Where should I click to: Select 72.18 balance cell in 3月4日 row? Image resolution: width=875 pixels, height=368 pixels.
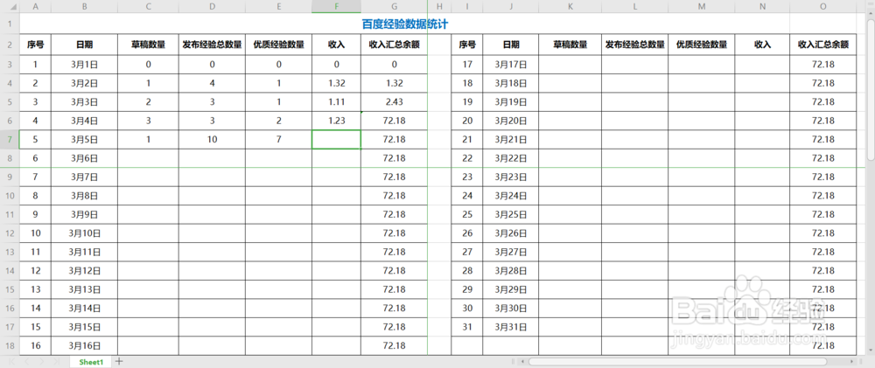click(x=395, y=121)
